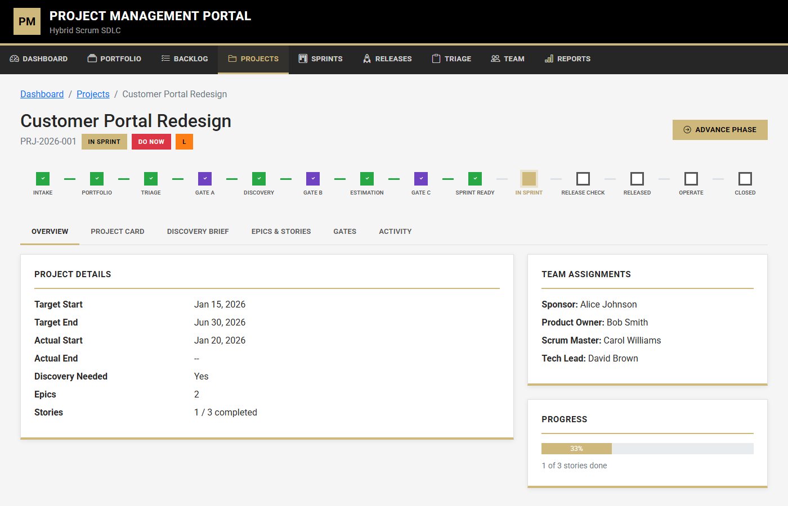Click the Dashboard gauge icon
Viewport: 788px width, 506px height.
coord(15,58)
